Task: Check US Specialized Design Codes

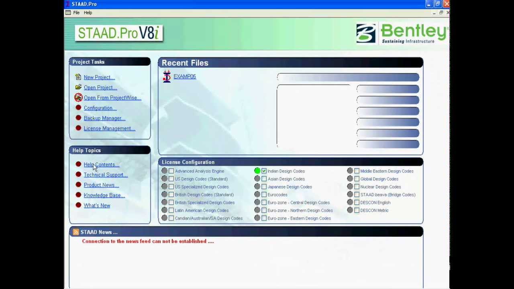Action: pos(171,187)
